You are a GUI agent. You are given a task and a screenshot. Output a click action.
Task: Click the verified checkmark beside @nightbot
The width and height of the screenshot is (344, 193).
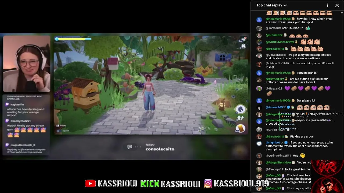(282, 143)
